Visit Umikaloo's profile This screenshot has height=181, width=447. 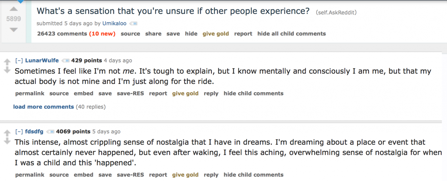114,23
